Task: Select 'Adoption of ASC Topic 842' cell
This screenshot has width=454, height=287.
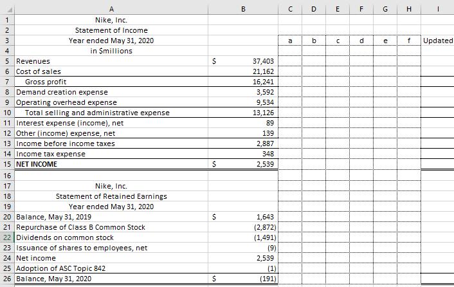Action: [x=111, y=268]
